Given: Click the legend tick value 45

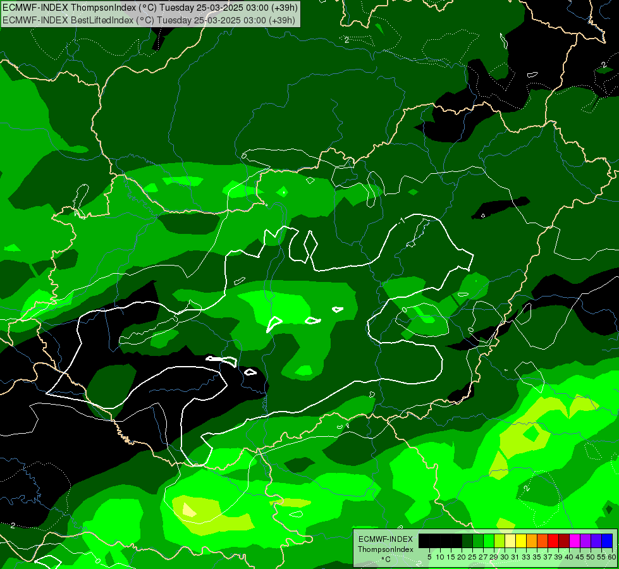Looking at the screenshot, I should click(x=580, y=557).
